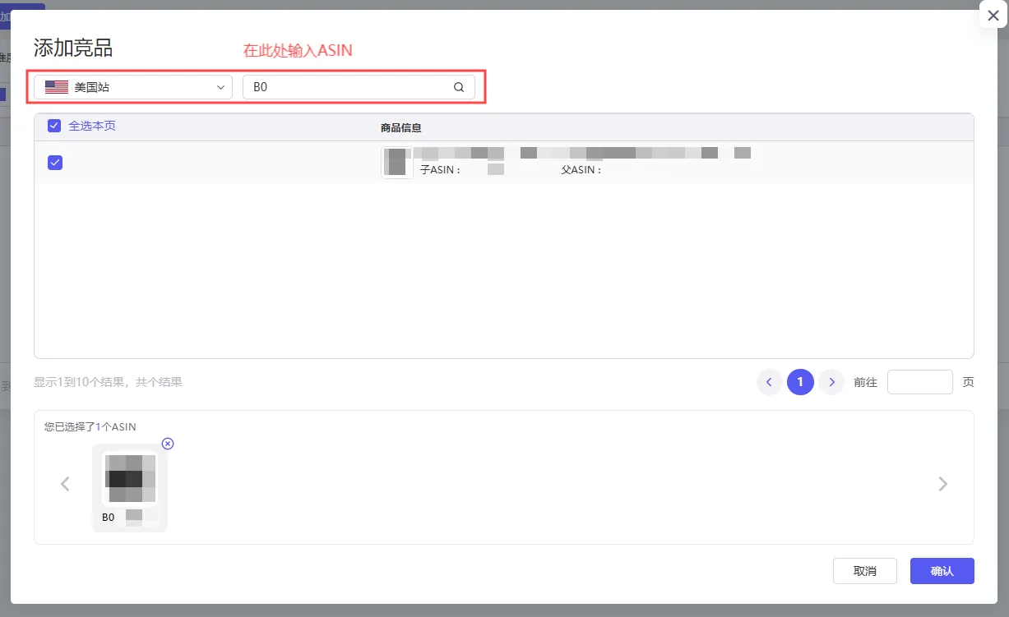
Task: Click the 全选本页 label text
Action: tap(92, 126)
